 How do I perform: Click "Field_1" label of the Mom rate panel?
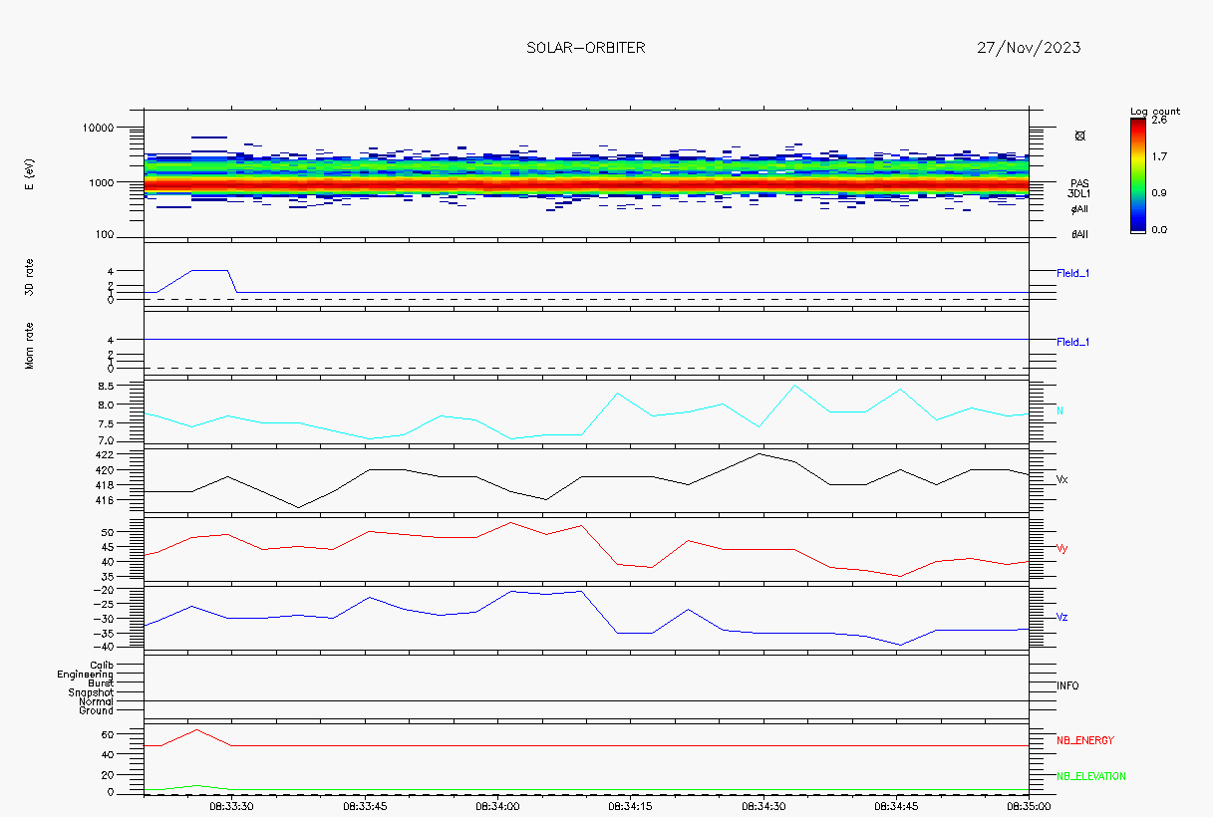tap(1072, 343)
